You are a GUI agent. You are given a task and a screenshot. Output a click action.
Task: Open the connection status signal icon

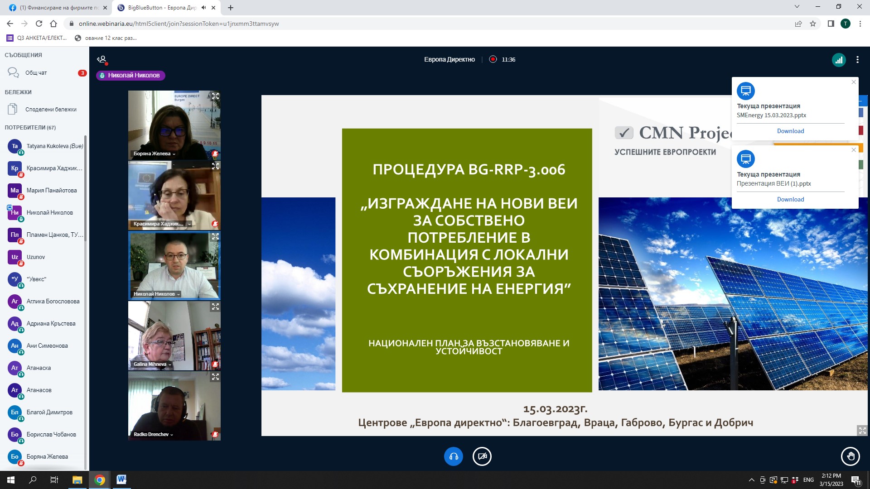(x=839, y=60)
